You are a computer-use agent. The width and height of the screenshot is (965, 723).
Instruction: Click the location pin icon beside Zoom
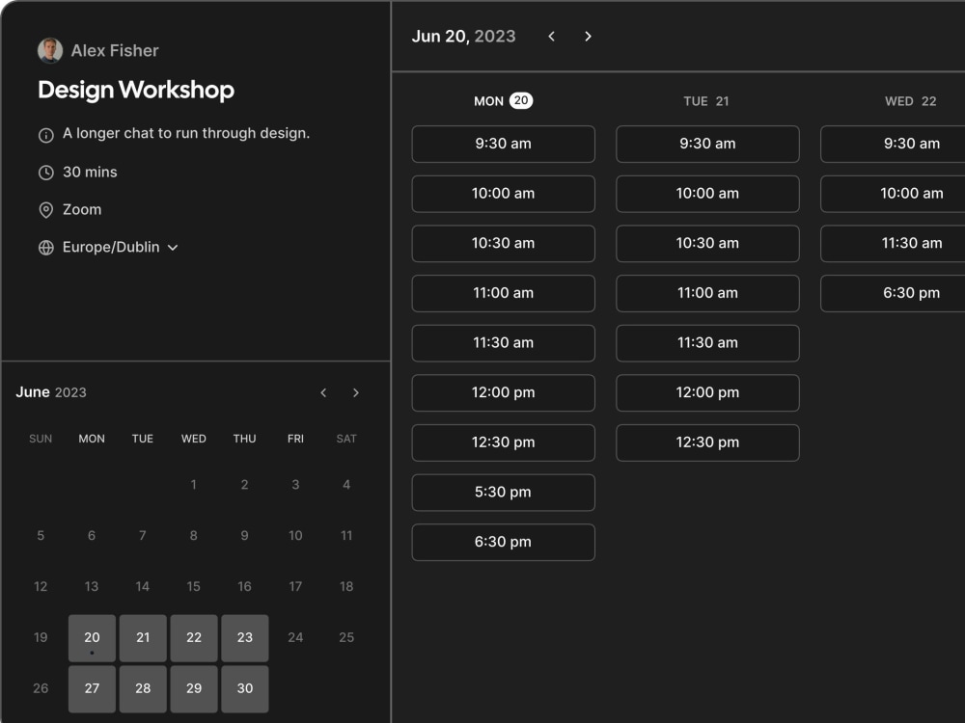click(x=46, y=210)
